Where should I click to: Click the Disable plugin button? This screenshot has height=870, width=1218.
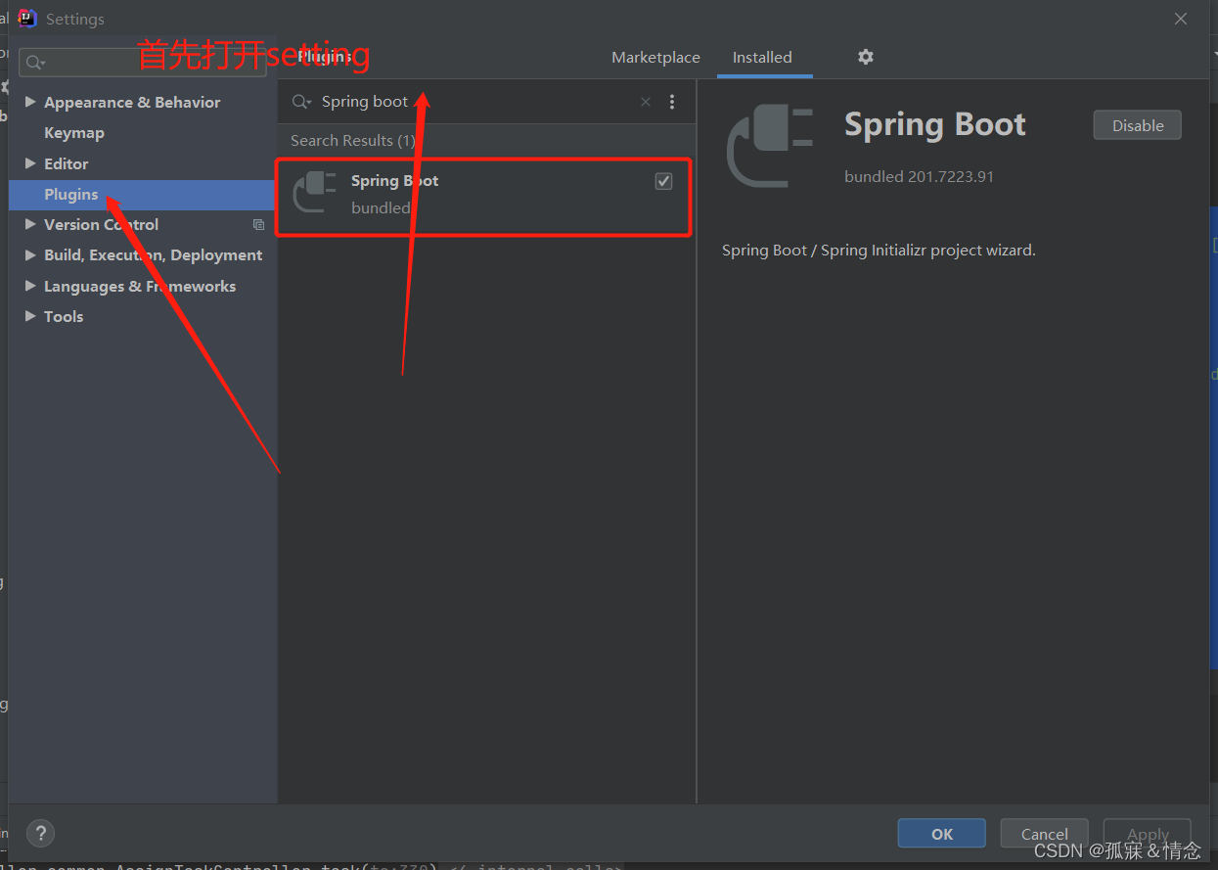(x=1138, y=125)
